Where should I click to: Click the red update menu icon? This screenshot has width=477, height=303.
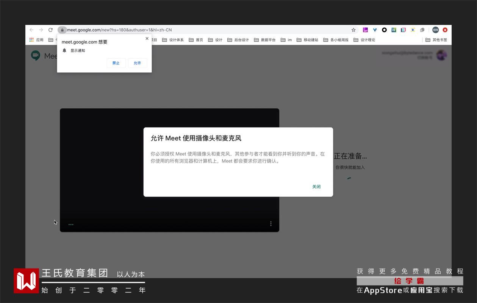pos(445,30)
